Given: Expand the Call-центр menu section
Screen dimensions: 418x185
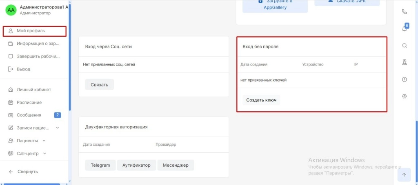Looking at the screenshot, I should pos(44,154).
